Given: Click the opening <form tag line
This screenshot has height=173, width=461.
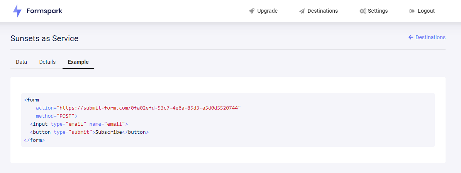Looking at the screenshot, I should (x=31, y=100).
